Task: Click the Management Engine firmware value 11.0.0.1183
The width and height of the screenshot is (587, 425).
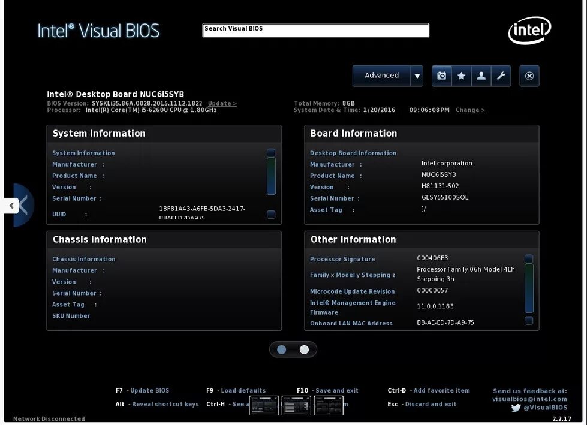Action: click(435, 306)
